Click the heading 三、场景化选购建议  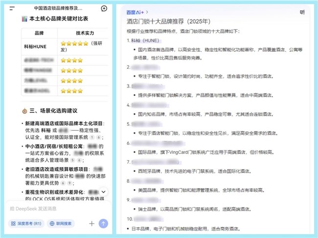tap(53, 111)
